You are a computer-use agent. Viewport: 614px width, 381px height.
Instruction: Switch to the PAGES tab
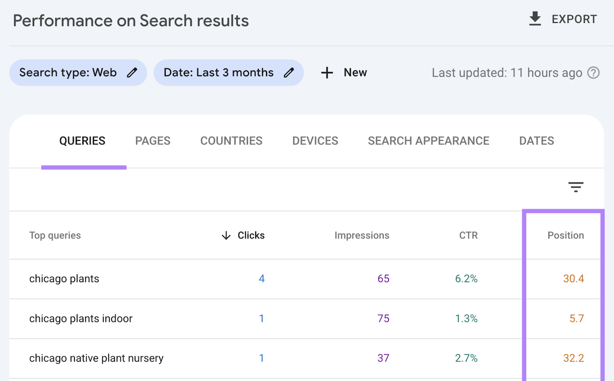click(152, 141)
